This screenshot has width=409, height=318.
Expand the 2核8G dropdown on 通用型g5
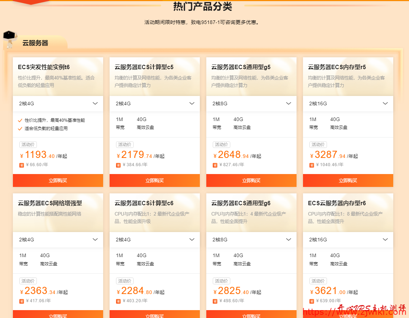[251, 103]
